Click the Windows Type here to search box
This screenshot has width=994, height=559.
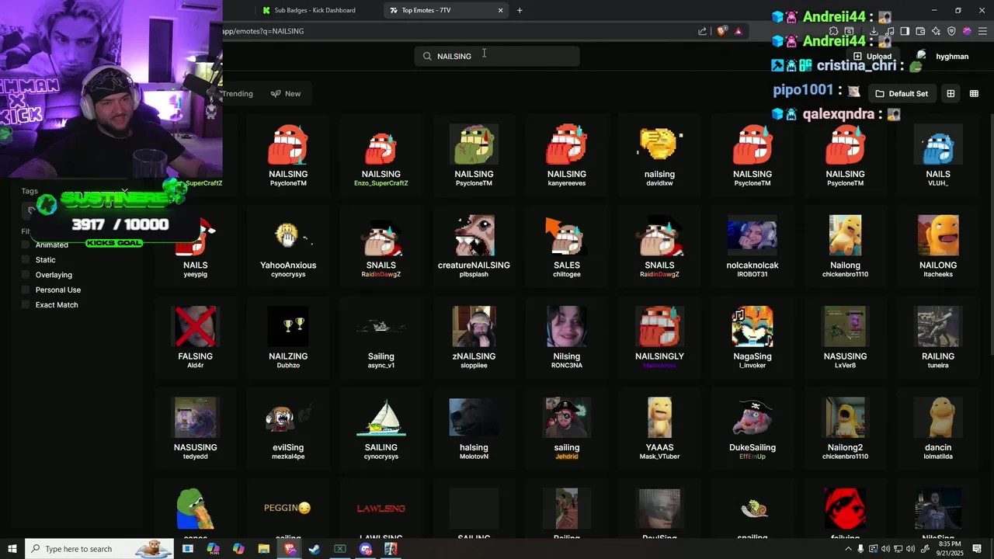point(99,549)
